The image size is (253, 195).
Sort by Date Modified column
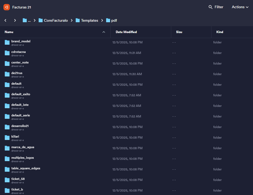pyautogui.click(x=126, y=32)
